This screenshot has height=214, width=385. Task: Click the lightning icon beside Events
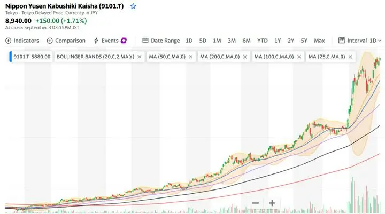(x=96, y=41)
